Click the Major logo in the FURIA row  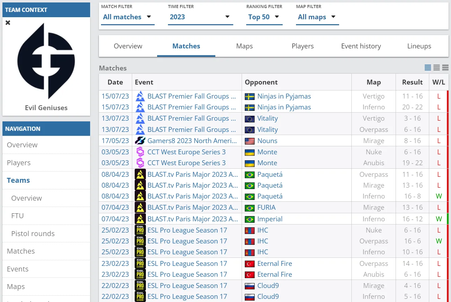140,208
